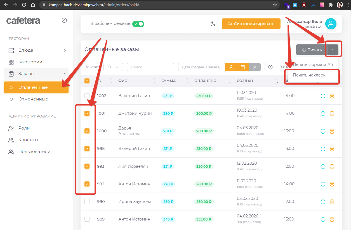Click the Синхронизировать button

tap(251, 24)
